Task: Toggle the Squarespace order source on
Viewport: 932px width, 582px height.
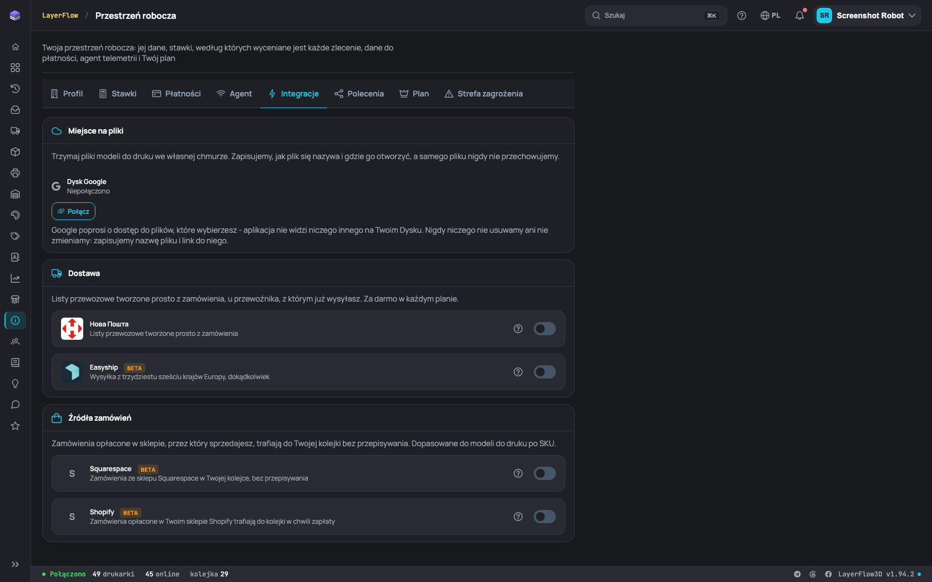Action: [545, 473]
